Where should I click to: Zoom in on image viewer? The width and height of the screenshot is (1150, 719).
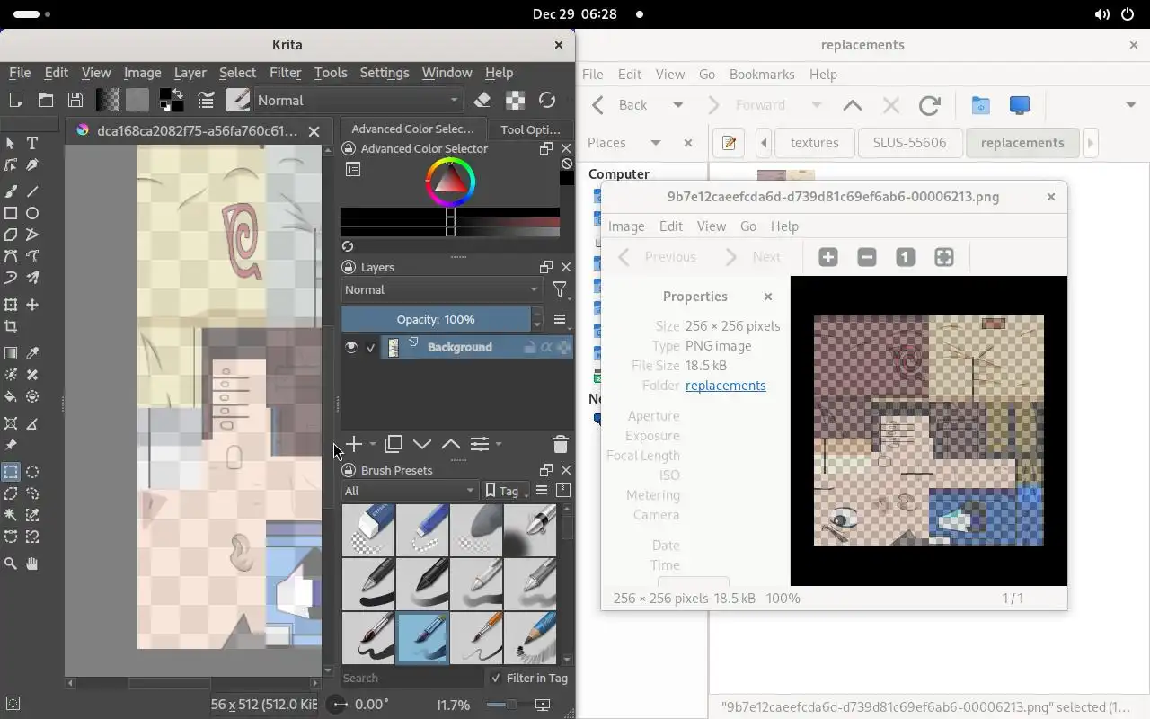point(828,257)
